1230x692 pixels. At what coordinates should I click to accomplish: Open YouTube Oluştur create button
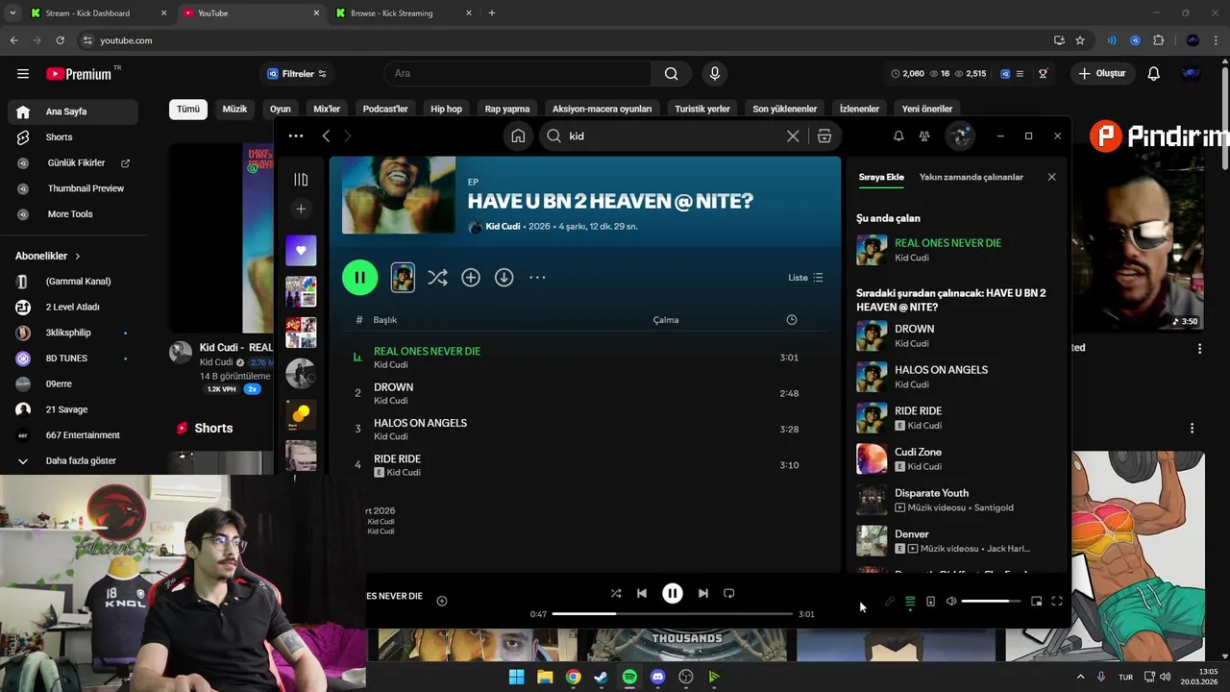pyautogui.click(x=1101, y=74)
